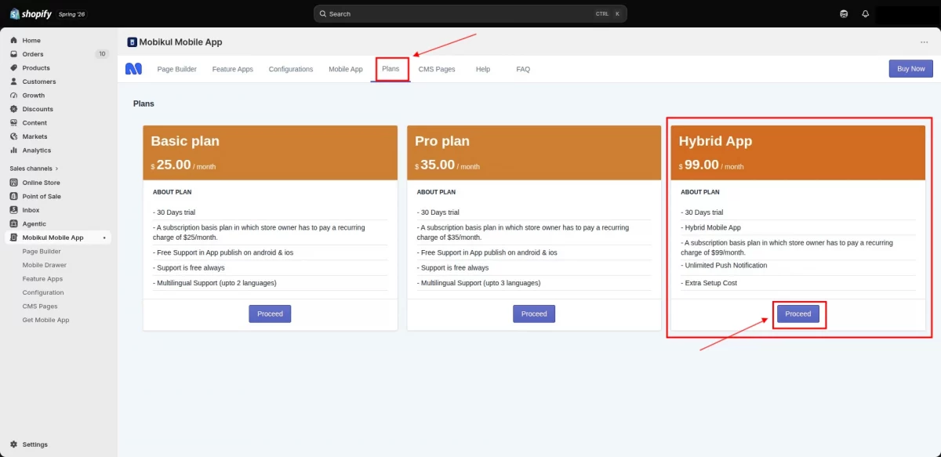This screenshot has height=457, width=941.
Task: Click the Discounts icon
Action: [14, 109]
